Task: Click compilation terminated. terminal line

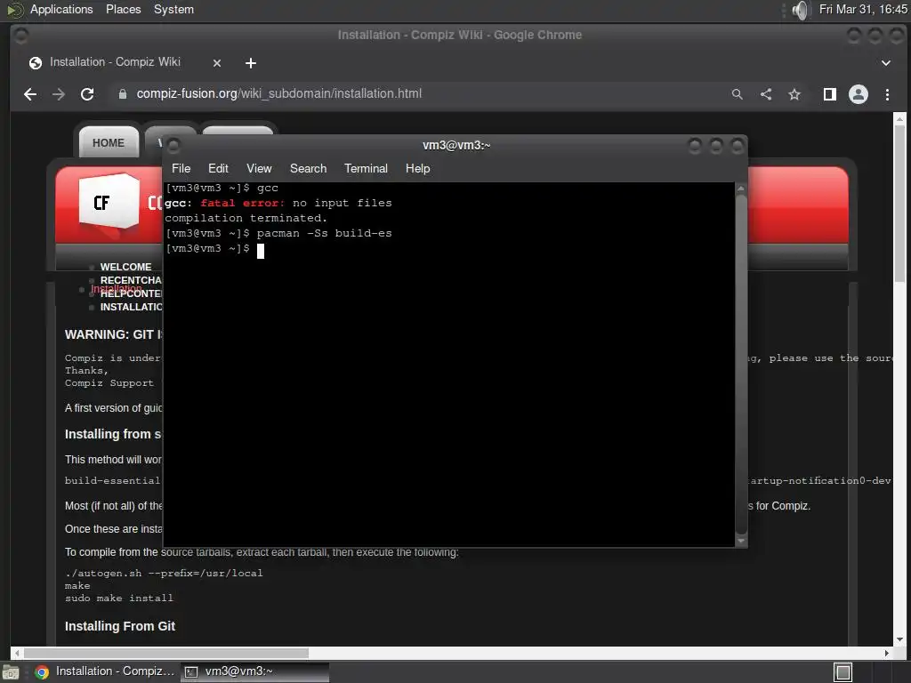Action: pyautogui.click(x=246, y=219)
